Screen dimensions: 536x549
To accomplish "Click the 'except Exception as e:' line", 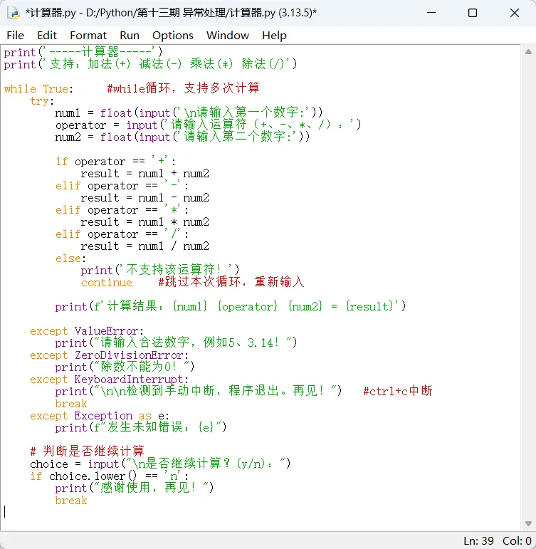I will pos(100,416).
